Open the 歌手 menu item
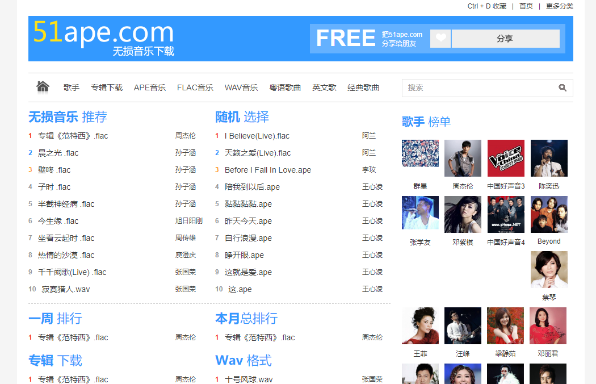 click(x=72, y=87)
